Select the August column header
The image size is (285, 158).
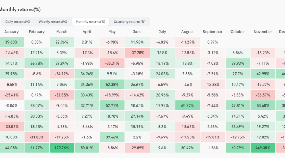click(x=187, y=32)
